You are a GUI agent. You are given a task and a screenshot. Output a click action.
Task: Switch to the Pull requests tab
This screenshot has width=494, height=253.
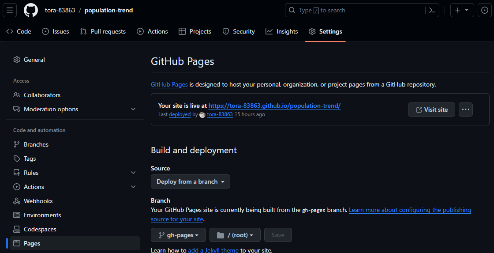pos(103,31)
